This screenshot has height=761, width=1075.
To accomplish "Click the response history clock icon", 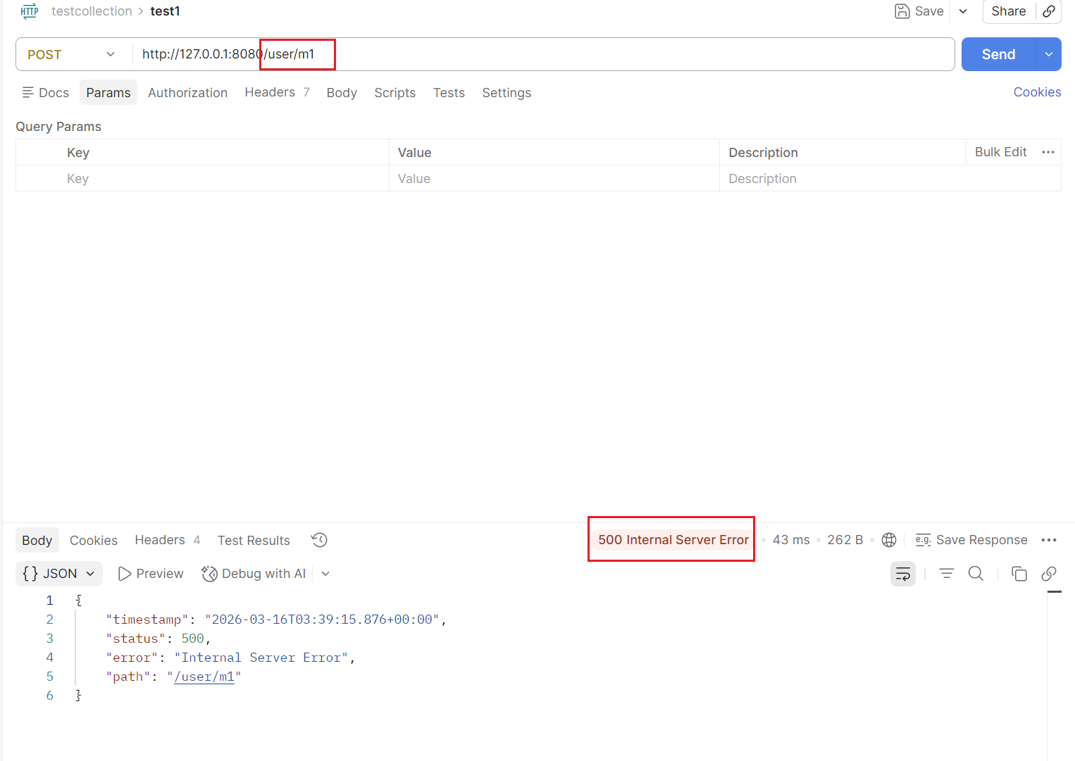I will pyautogui.click(x=319, y=540).
